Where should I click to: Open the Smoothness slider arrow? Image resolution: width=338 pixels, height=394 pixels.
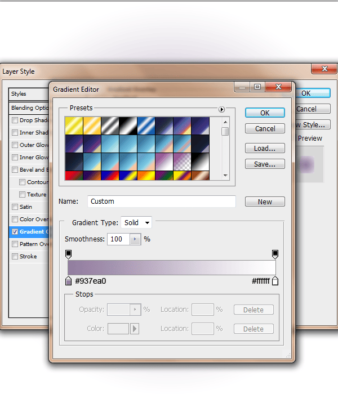[135, 239]
